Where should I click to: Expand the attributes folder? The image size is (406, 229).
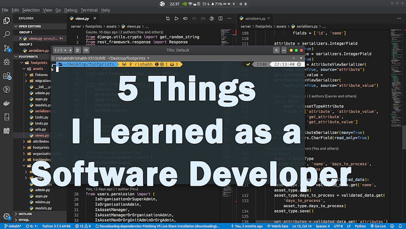[38, 142]
